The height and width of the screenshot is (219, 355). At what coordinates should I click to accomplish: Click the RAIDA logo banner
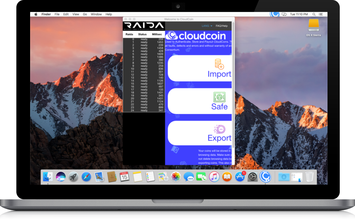[x=144, y=26]
